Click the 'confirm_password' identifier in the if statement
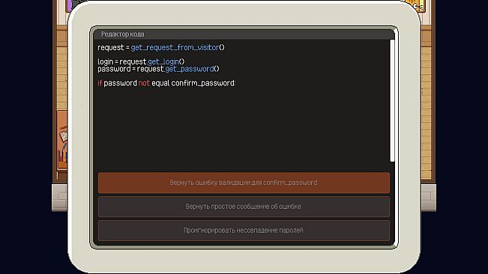The width and height of the screenshot is (488, 274). [x=202, y=83]
